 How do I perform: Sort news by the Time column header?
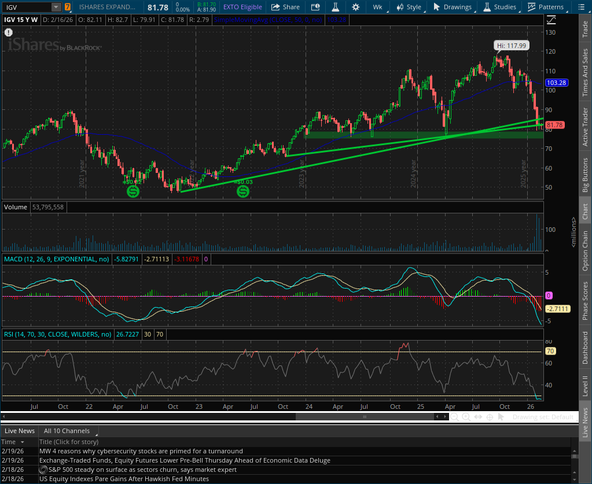click(x=19, y=442)
